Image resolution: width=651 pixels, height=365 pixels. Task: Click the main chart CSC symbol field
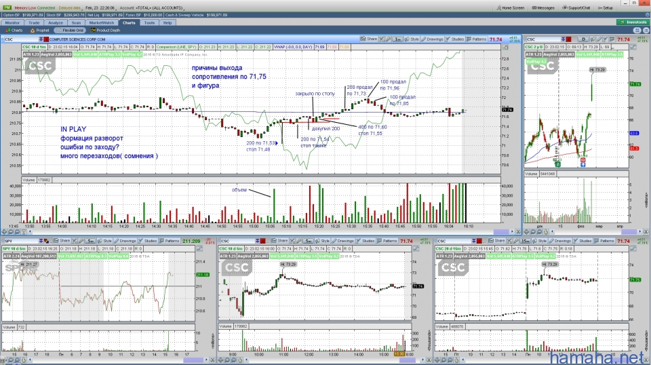tap(21, 39)
